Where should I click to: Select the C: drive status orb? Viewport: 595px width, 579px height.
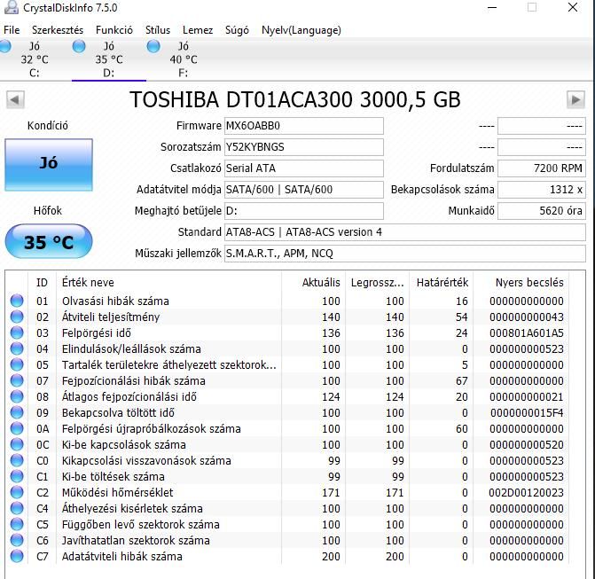click(x=5, y=46)
